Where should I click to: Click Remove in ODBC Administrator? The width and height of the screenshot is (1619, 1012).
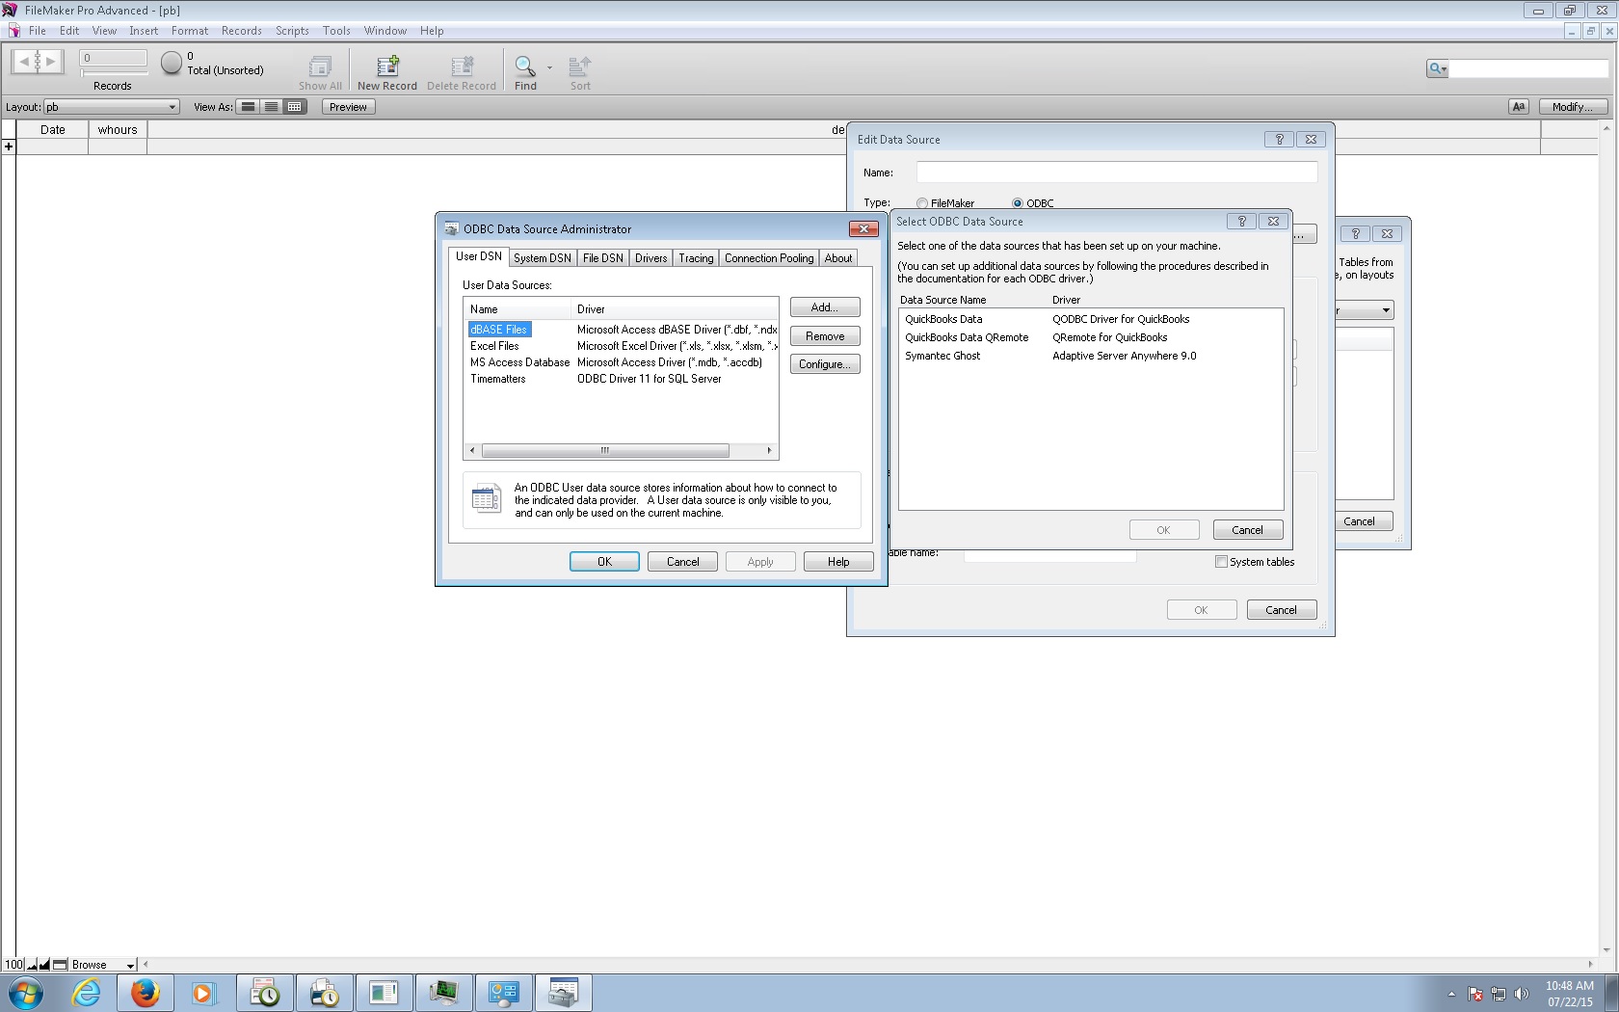pos(825,336)
